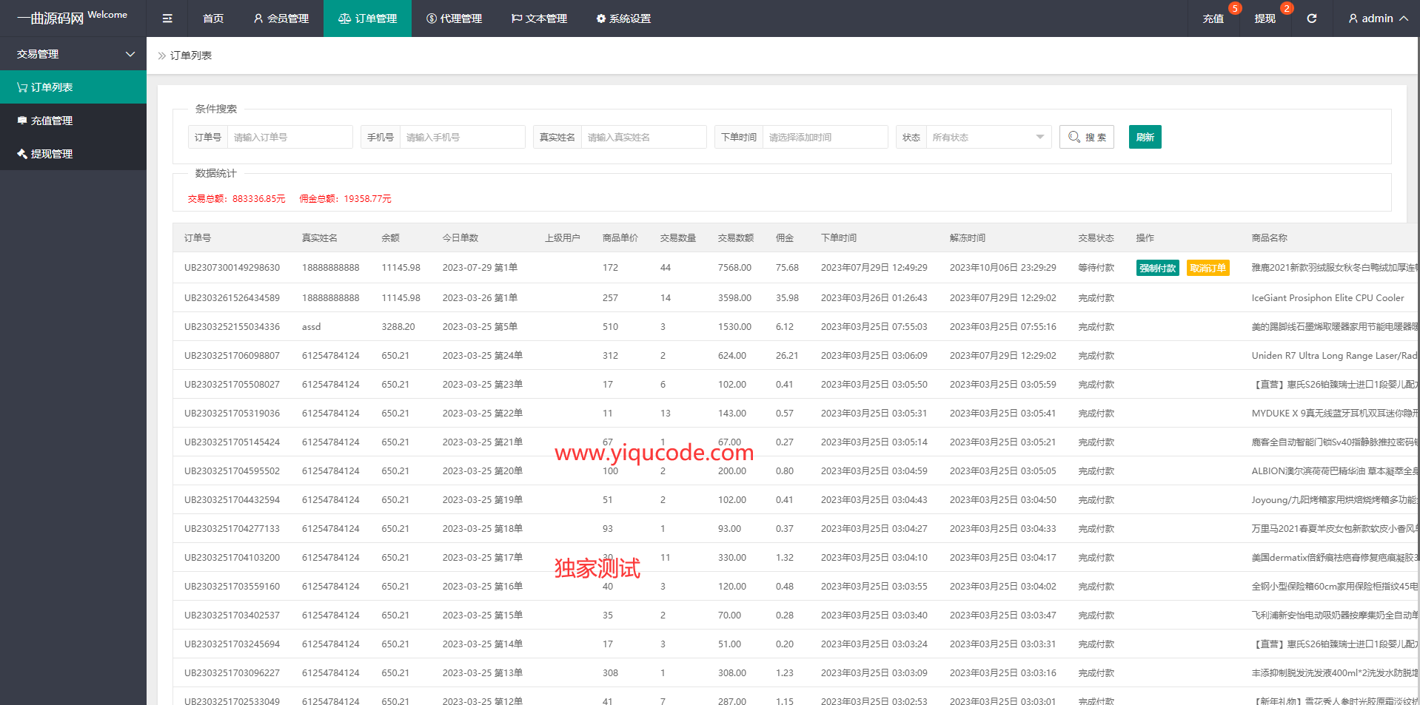
Task: Click the 订单号 column header
Action: click(x=198, y=237)
